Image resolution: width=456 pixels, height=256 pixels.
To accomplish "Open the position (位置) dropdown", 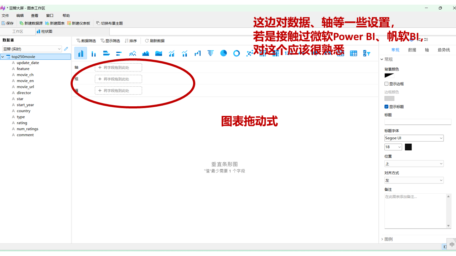I will click(x=414, y=164).
